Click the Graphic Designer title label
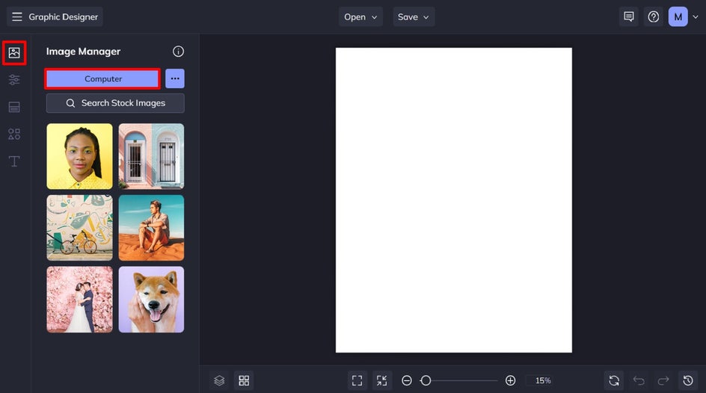This screenshot has width=706, height=393. click(63, 16)
